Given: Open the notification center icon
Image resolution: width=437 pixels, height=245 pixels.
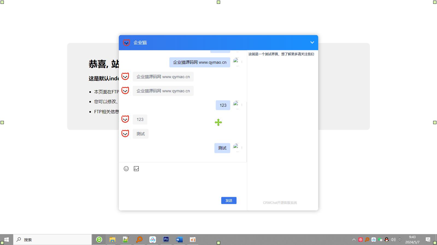Looking at the screenshot, I should pos(428,240).
